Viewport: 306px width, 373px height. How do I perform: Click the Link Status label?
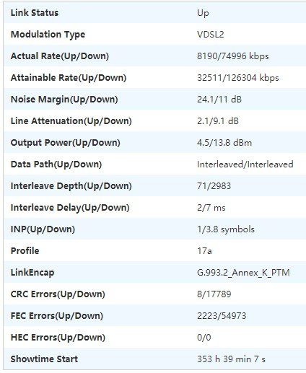(35, 13)
